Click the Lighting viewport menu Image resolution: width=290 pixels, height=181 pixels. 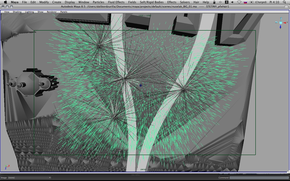click(29, 12)
